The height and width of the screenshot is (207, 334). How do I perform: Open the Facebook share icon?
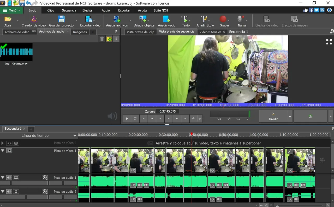pyautogui.click(x=311, y=10)
